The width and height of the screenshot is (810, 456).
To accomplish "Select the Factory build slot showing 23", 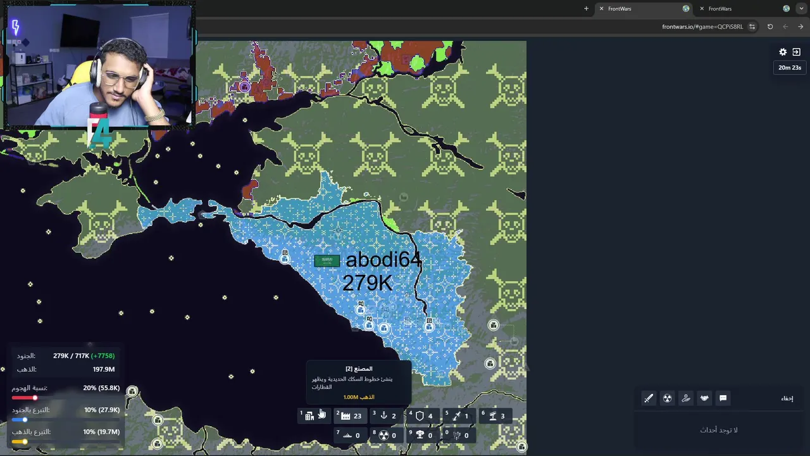I will click(351, 416).
